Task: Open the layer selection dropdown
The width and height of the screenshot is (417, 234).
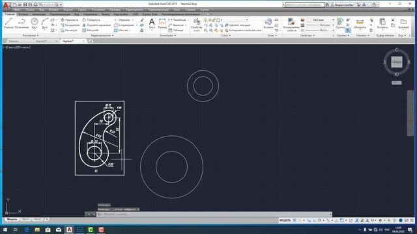Action: [x=226, y=20]
